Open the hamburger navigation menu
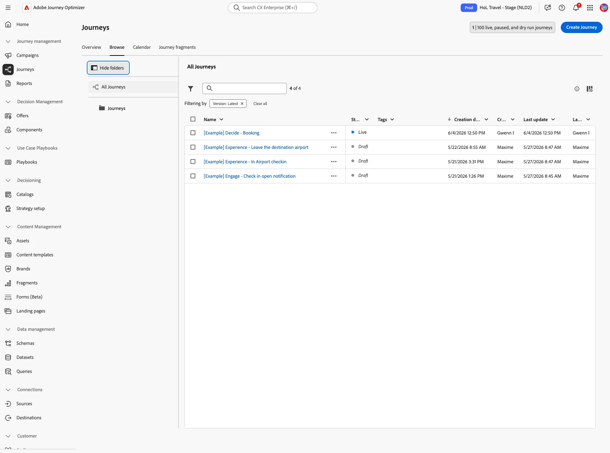Image resolution: width=610 pixels, height=453 pixels. [x=8, y=8]
